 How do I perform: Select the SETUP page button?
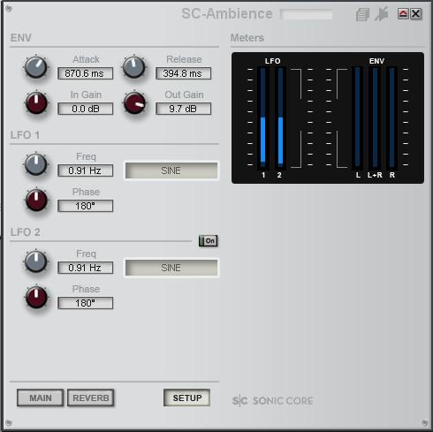[186, 398]
